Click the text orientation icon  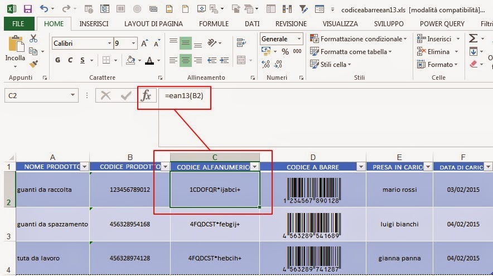click(212, 42)
